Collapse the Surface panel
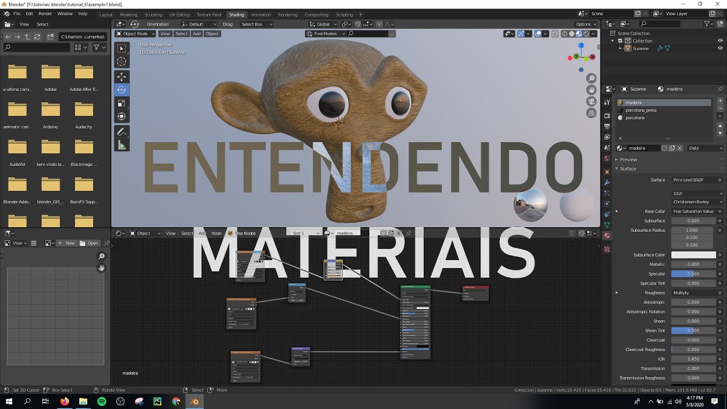727x409 pixels. tap(628, 169)
